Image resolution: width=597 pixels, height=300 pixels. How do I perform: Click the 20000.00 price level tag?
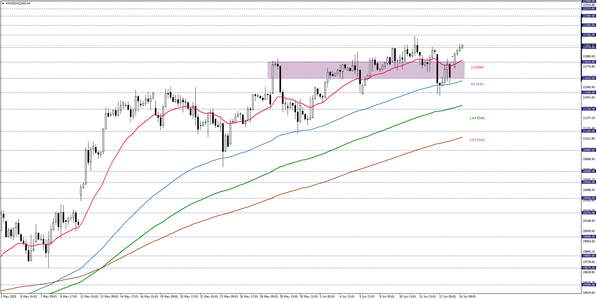click(589, 237)
